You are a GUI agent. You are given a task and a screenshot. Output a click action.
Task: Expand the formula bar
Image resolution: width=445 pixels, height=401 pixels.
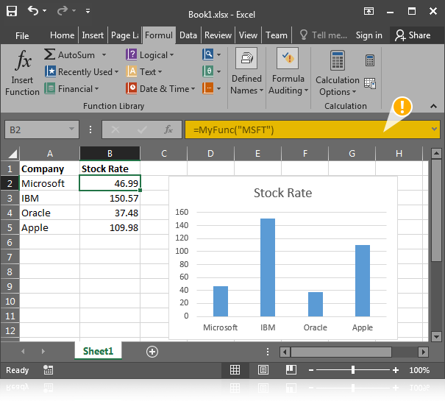434,129
